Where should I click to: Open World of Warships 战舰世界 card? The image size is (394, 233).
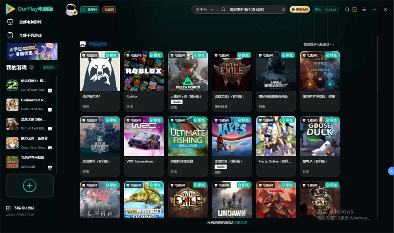click(x=100, y=146)
